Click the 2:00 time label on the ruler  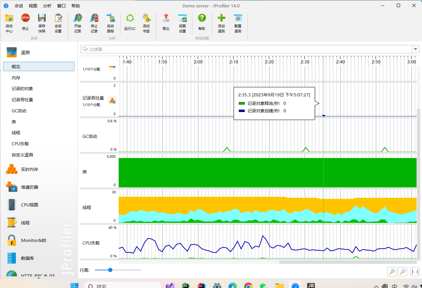point(198,62)
